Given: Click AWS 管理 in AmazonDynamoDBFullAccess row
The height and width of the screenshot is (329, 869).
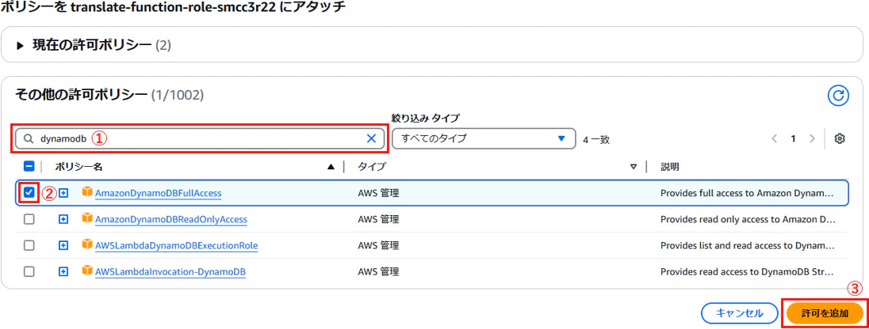Looking at the screenshot, I should pos(378,193).
